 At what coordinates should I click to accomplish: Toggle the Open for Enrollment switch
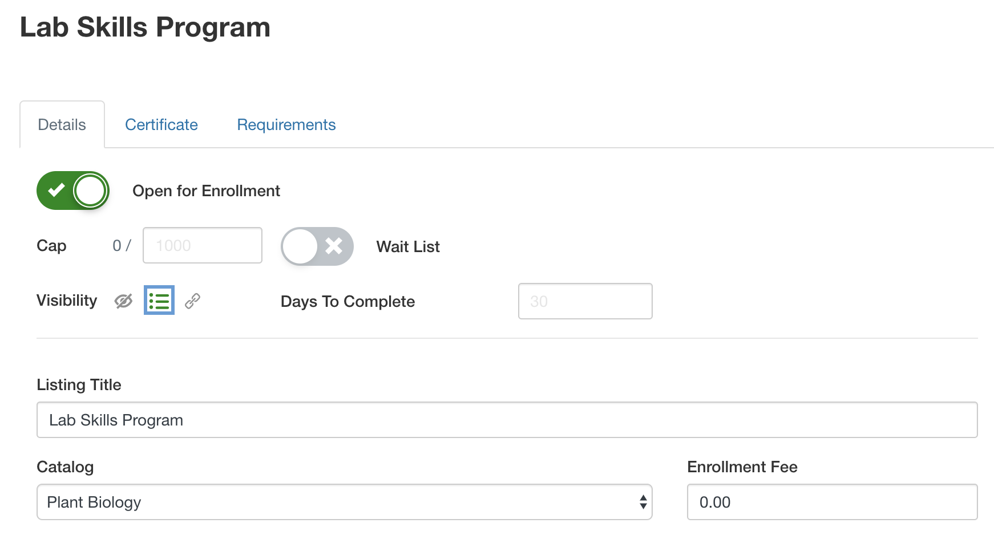click(x=73, y=191)
